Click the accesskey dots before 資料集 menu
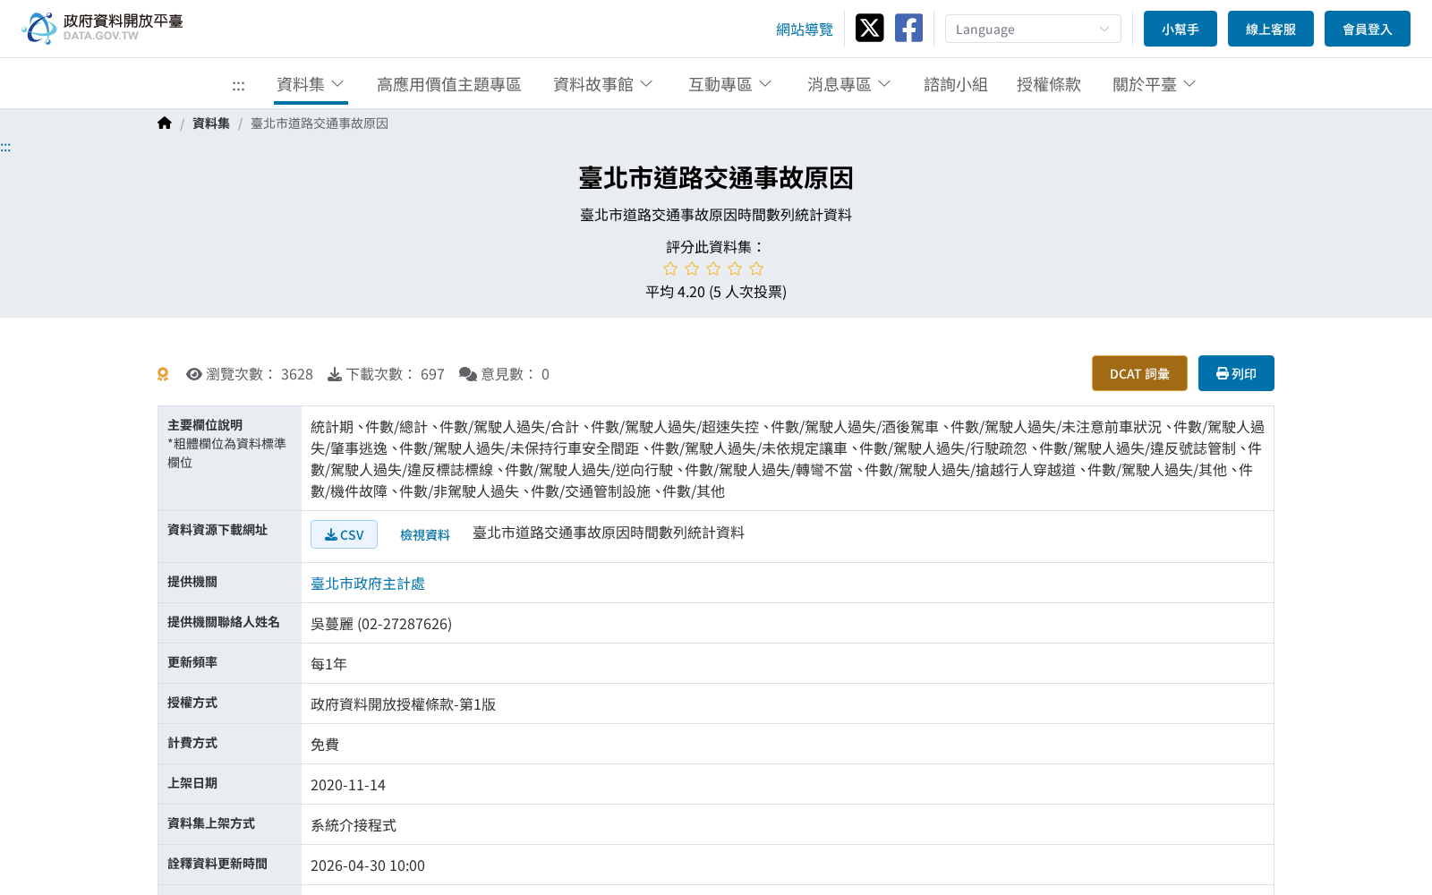 (x=238, y=85)
